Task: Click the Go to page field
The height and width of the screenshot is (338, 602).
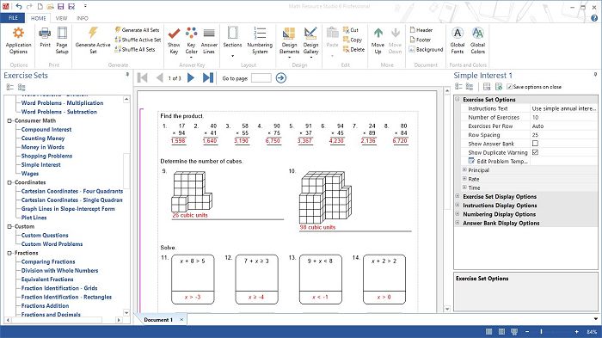Action: [261, 78]
